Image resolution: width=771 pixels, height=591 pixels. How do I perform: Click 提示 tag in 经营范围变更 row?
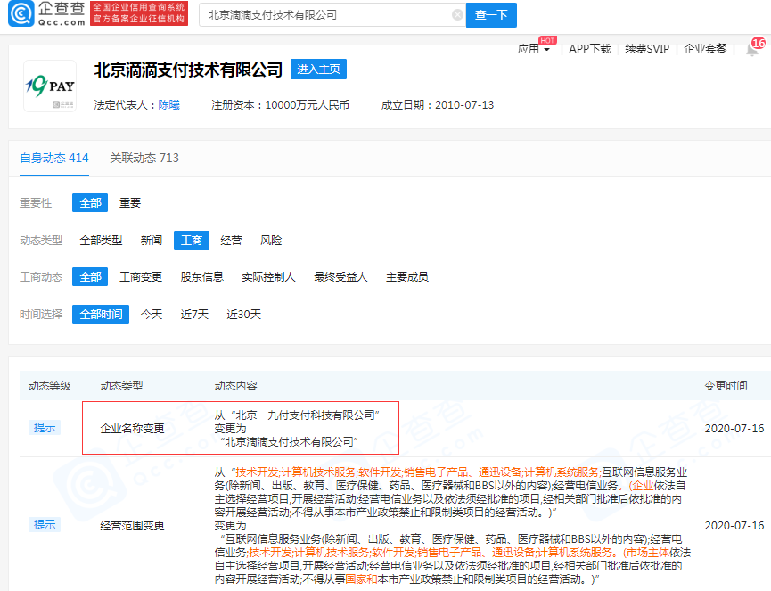pyautogui.click(x=45, y=525)
